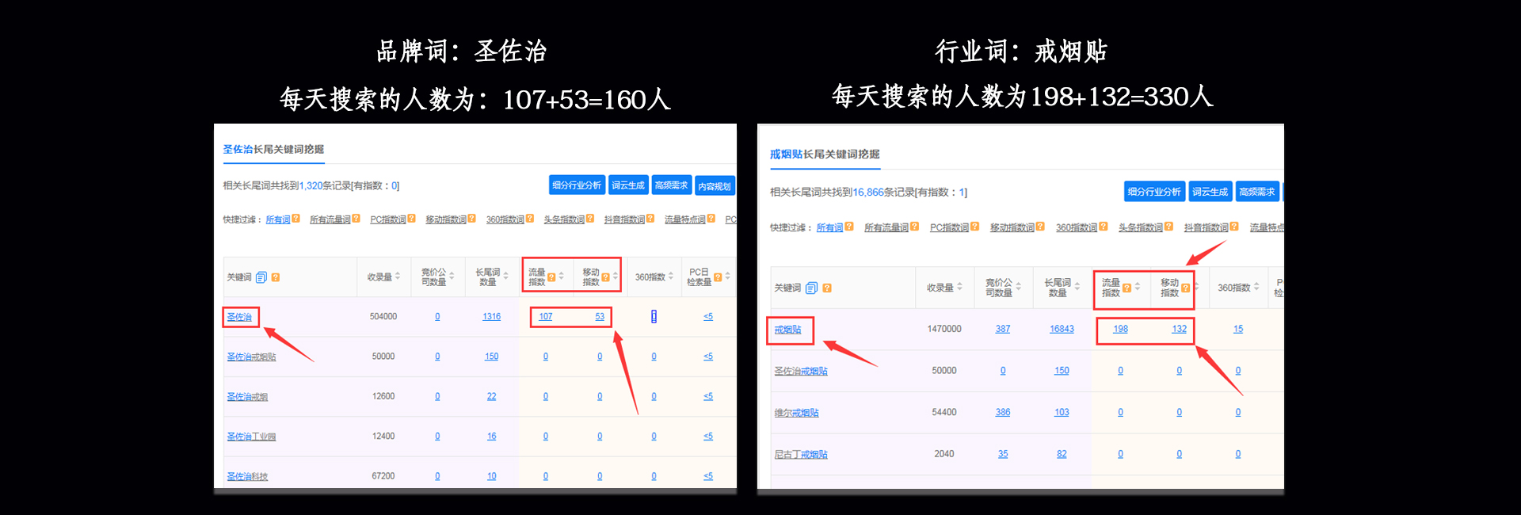The height and width of the screenshot is (515, 1521).
Task: Sort by 360指数 arrows in 戒烟贴 panel
Action: coord(1256,287)
